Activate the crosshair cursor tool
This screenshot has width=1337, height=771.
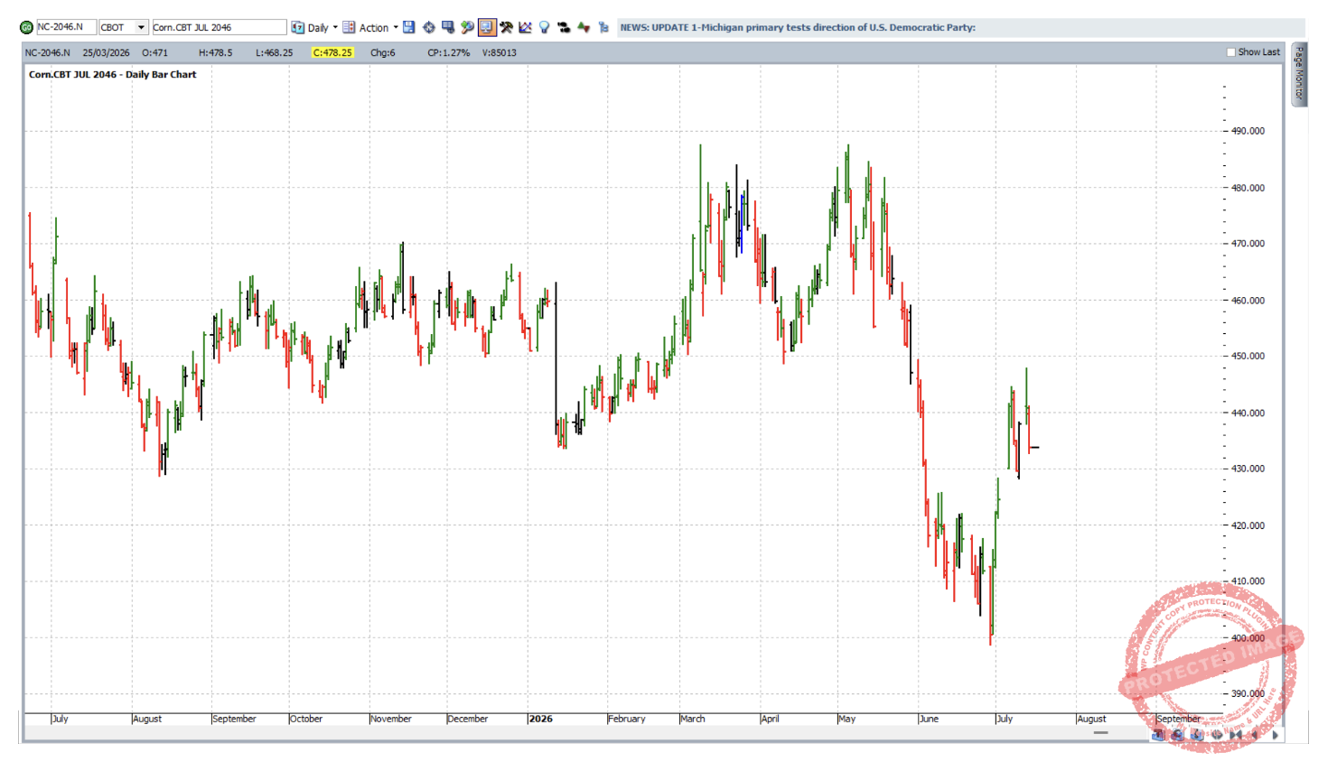coord(429,27)
